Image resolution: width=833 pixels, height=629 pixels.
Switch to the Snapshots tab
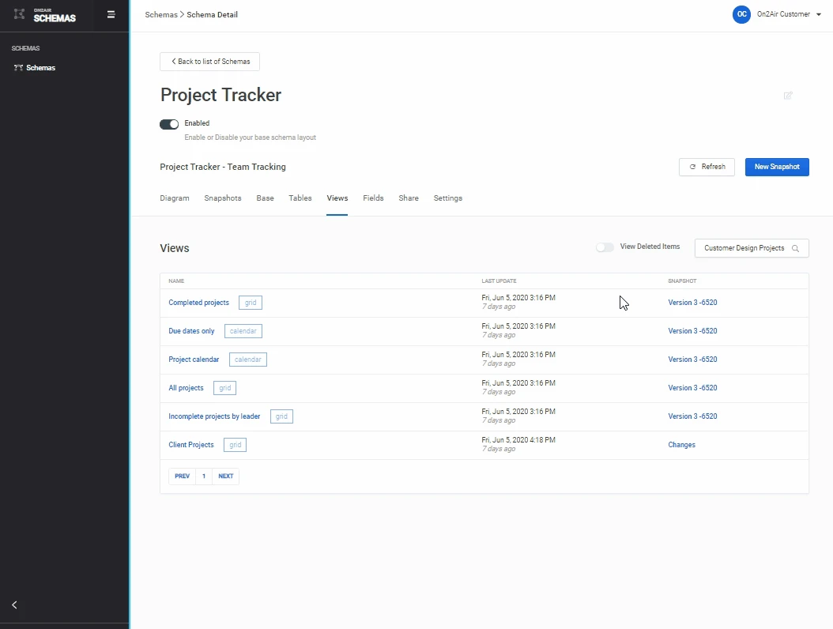(223, 198)
